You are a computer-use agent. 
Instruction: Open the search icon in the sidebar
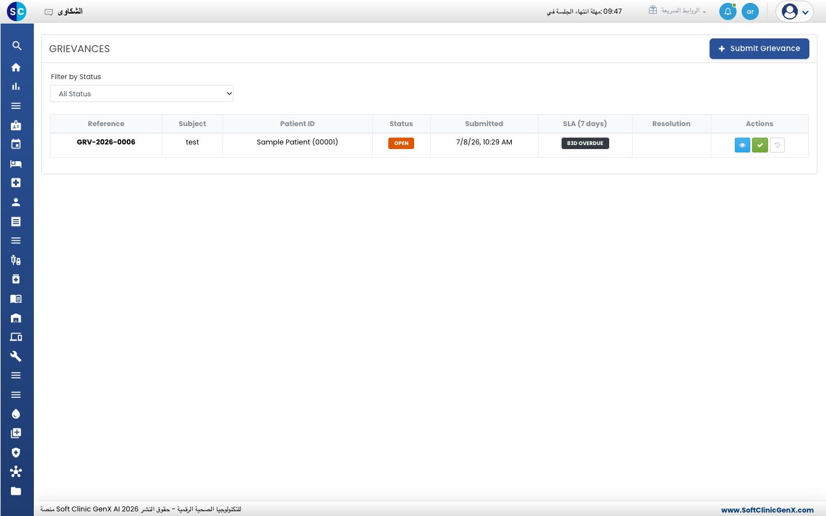[17, 46]
